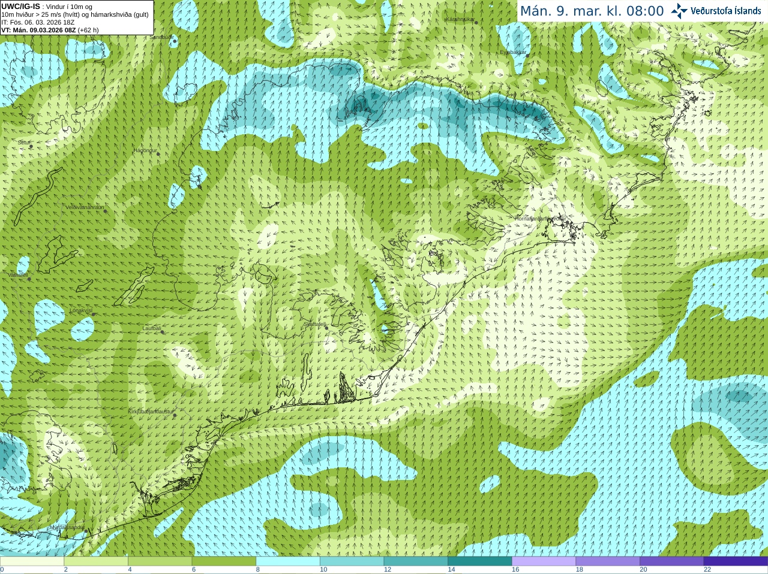Select the Mýrdalssandur station label
This screenshot has width=768, height=574.
[x=67, y=527]
